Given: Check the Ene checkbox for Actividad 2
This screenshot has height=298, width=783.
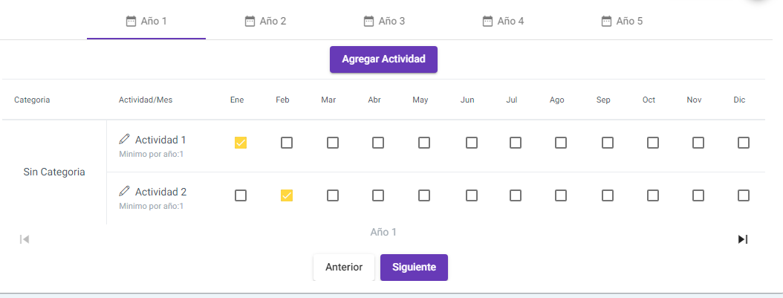Looking at the screenshot, I should tap(241, 195).
